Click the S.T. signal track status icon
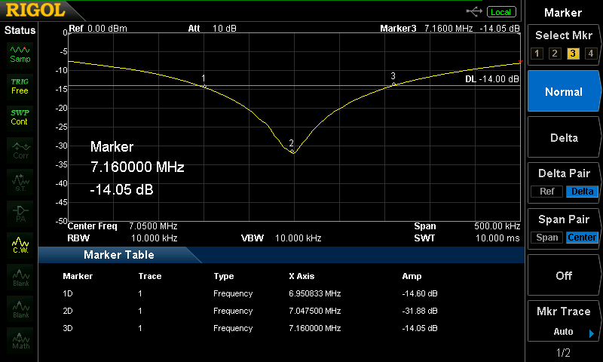 (20, 183)
